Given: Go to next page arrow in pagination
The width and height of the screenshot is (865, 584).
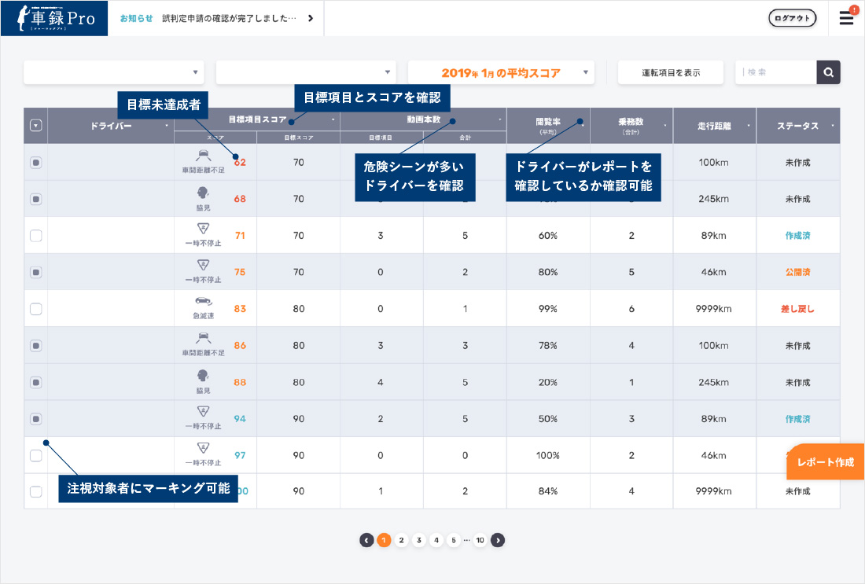Looking at the screenshot, I should pyautogui.click(x=498, y=540).
